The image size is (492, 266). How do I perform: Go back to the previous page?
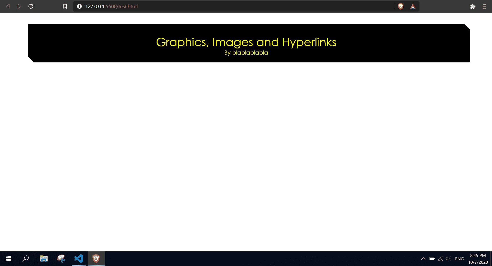click(8, 6)
